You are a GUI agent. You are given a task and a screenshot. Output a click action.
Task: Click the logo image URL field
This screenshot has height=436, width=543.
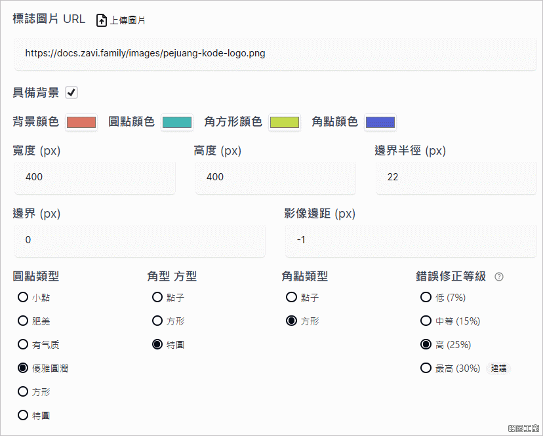point(271,53)
